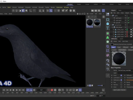The image size is (133, 100).
Task: Collapse the Lights group in Objects
Action: (x=111, y=16)
